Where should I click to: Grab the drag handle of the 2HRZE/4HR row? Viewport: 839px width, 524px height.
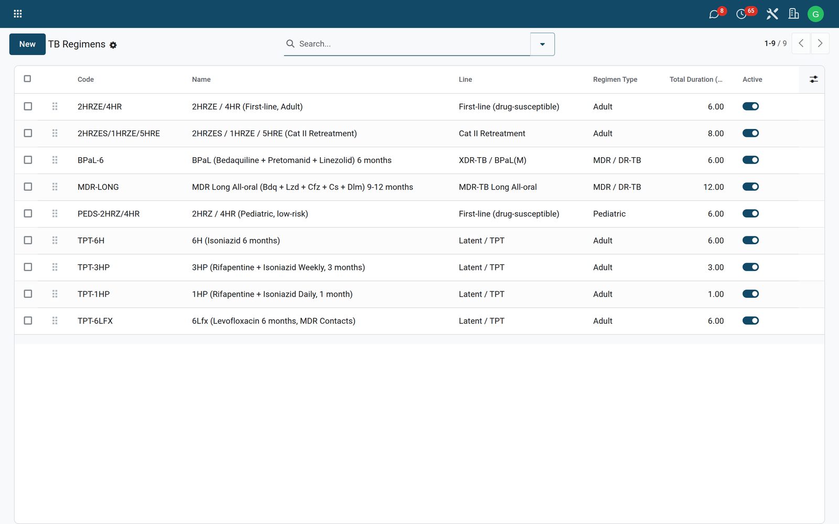55,106
